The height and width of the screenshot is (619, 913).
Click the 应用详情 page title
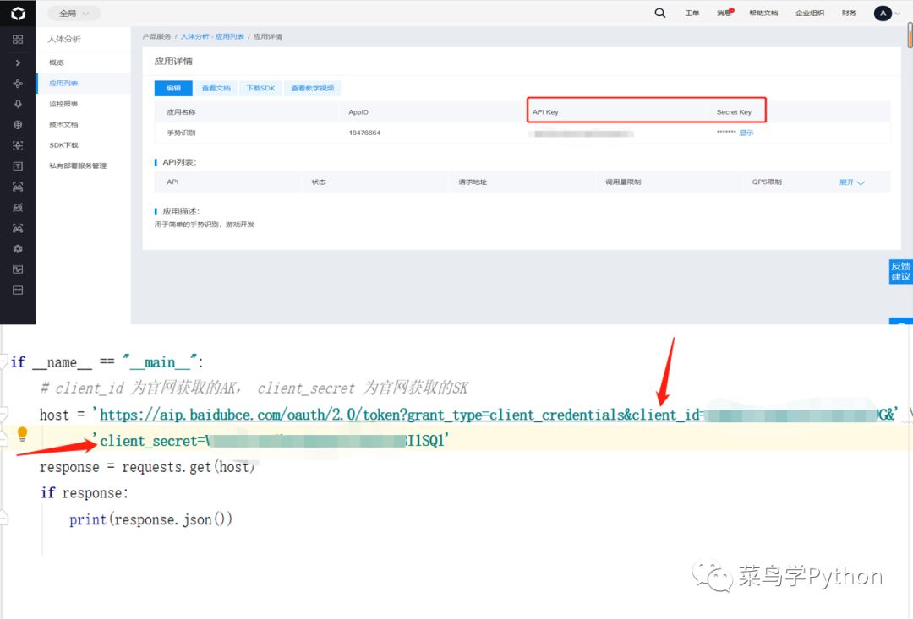tap(173, 61)
